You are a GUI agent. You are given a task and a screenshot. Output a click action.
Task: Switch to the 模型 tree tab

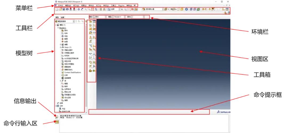57,17
